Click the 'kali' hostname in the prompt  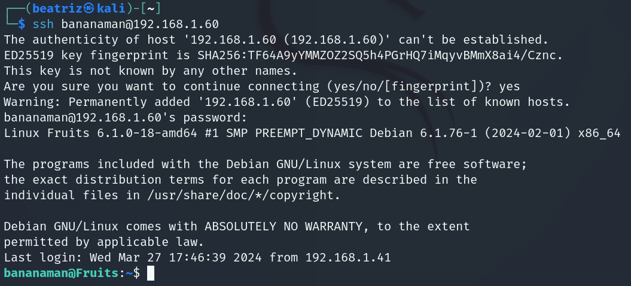(111, 8)
